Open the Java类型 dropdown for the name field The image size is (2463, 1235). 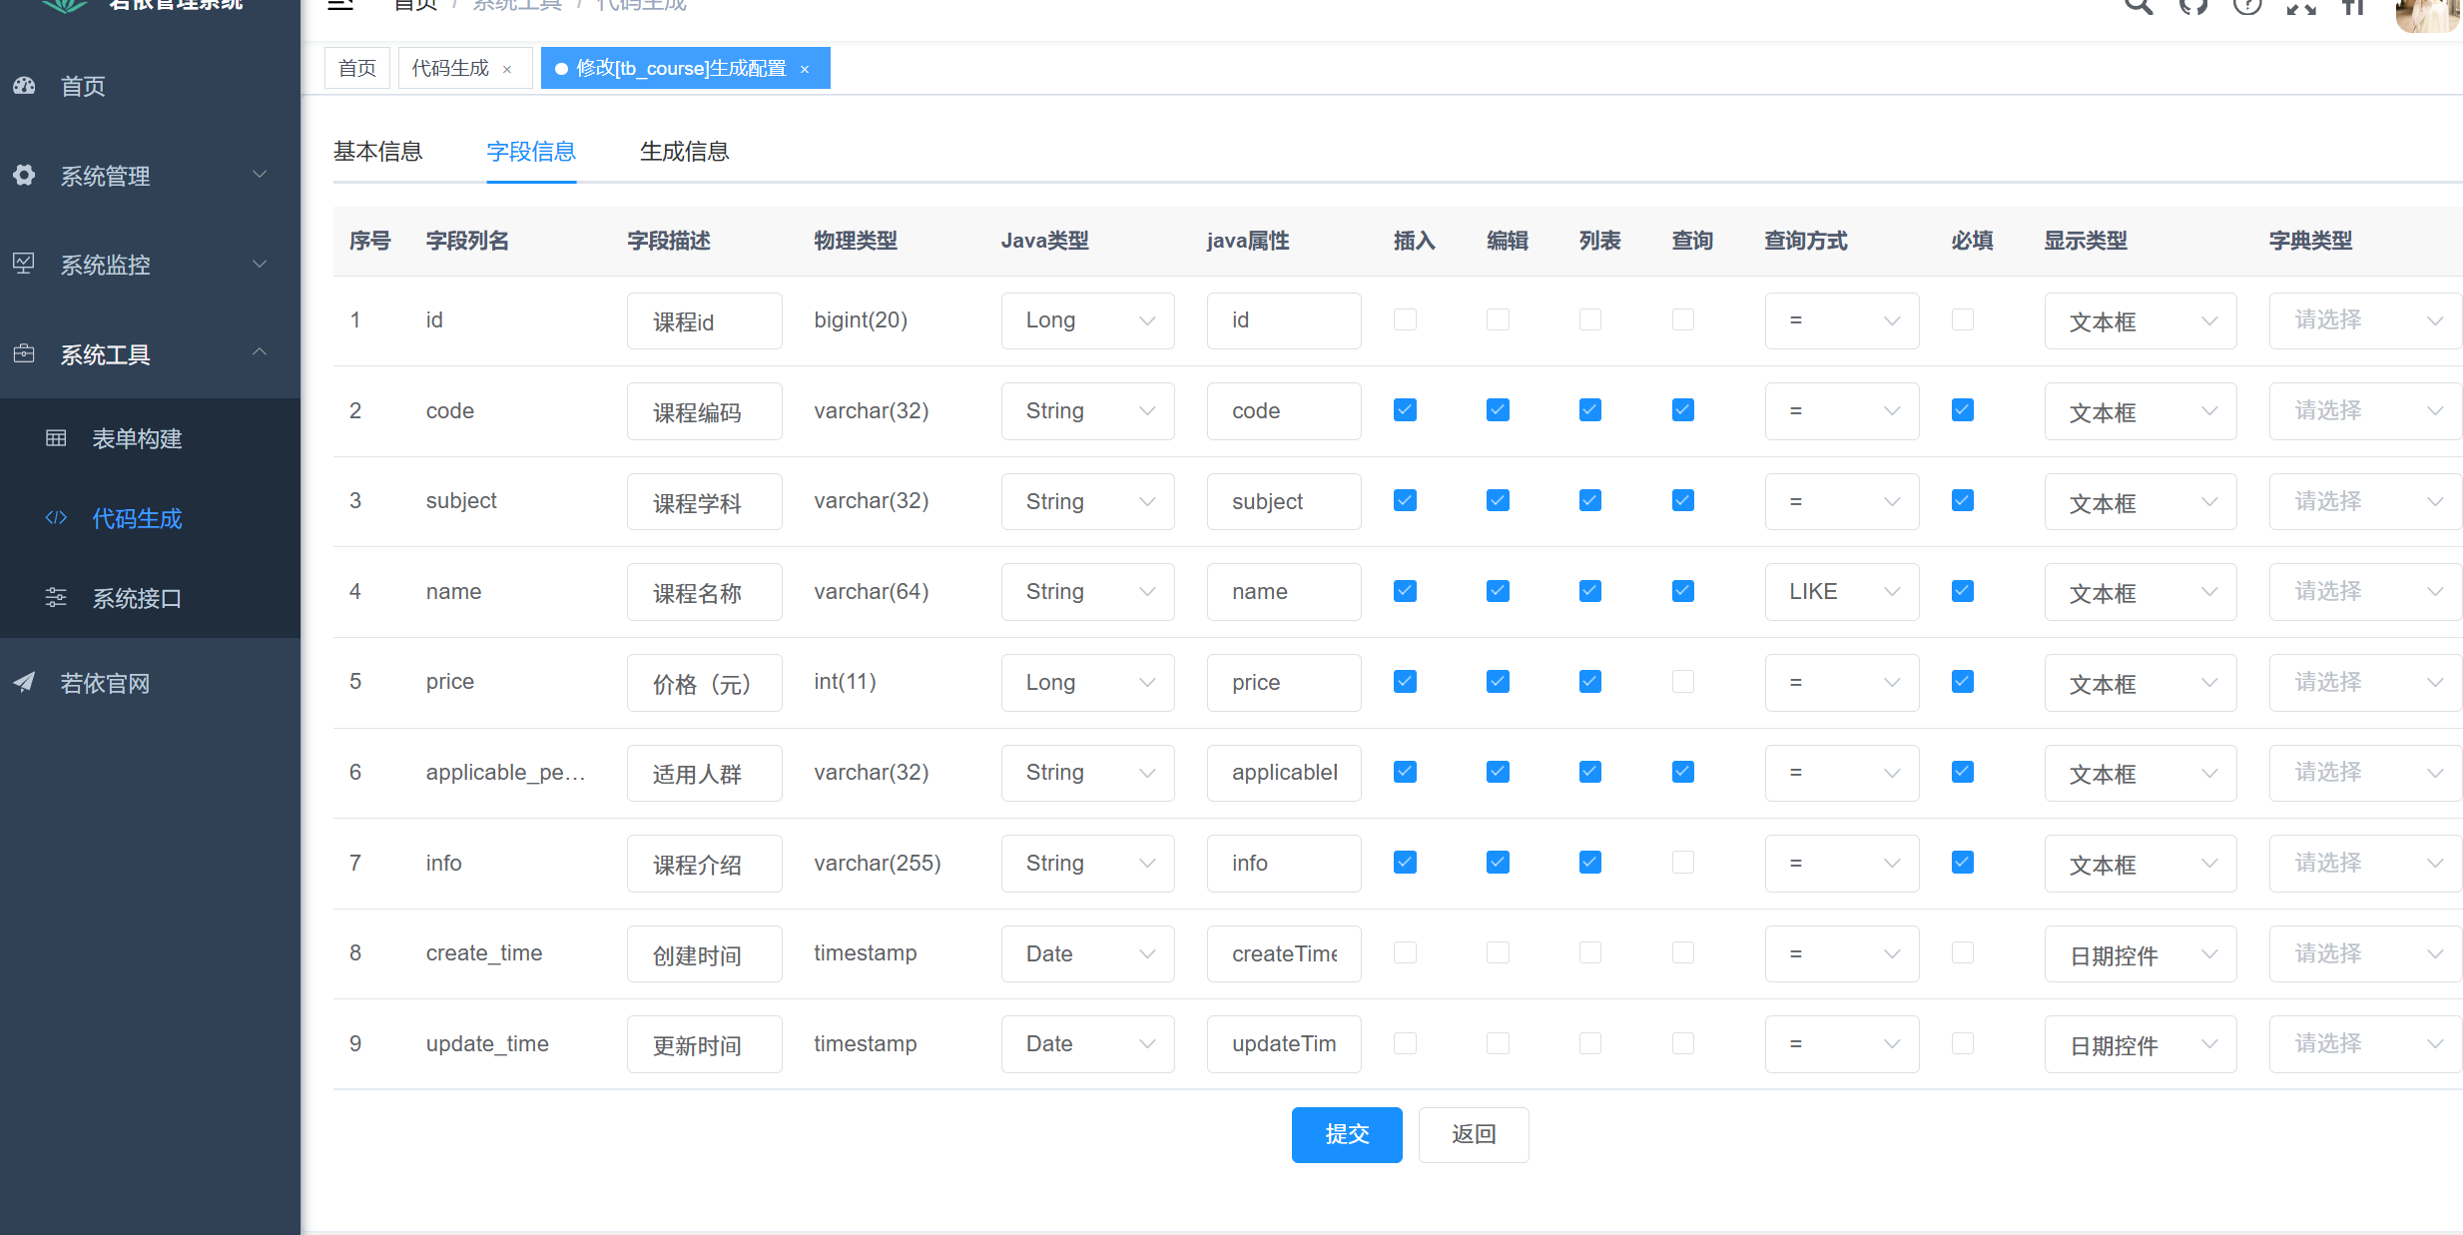coord(1087,591)
